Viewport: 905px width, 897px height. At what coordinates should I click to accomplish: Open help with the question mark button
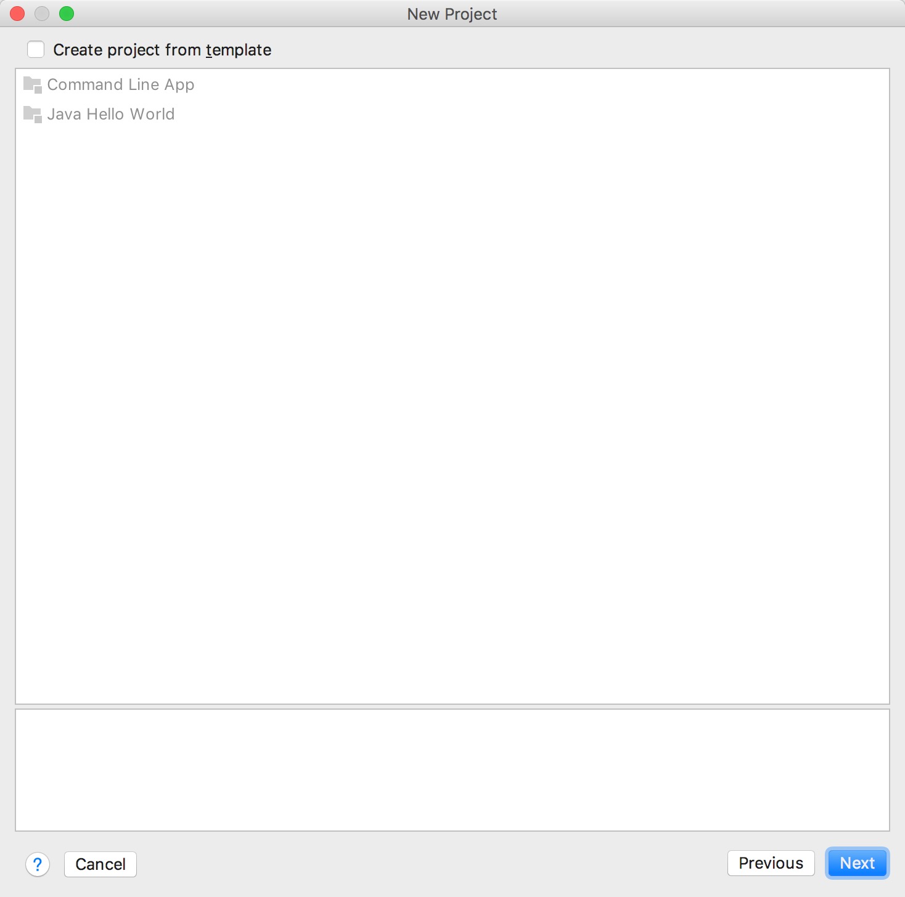pyautogui.click(x=38, y=864)
